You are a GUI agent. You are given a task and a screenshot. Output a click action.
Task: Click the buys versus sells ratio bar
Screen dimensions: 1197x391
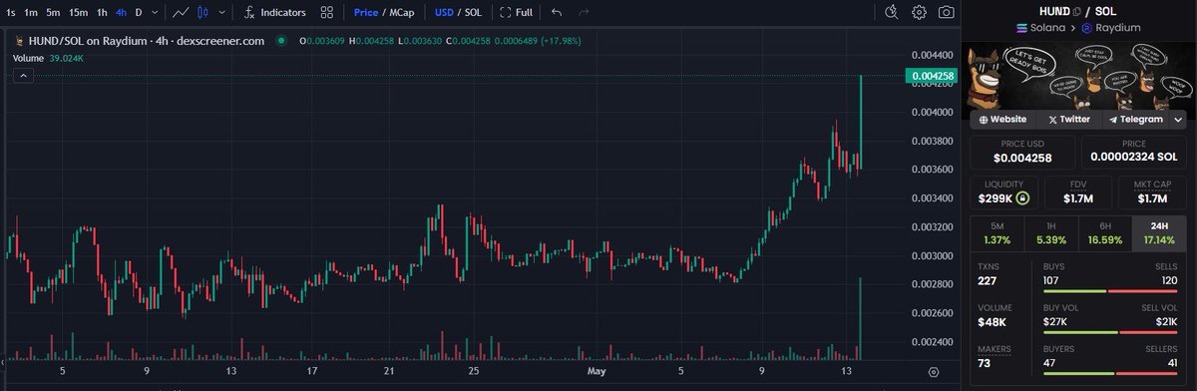click(x=1111, y=291)
